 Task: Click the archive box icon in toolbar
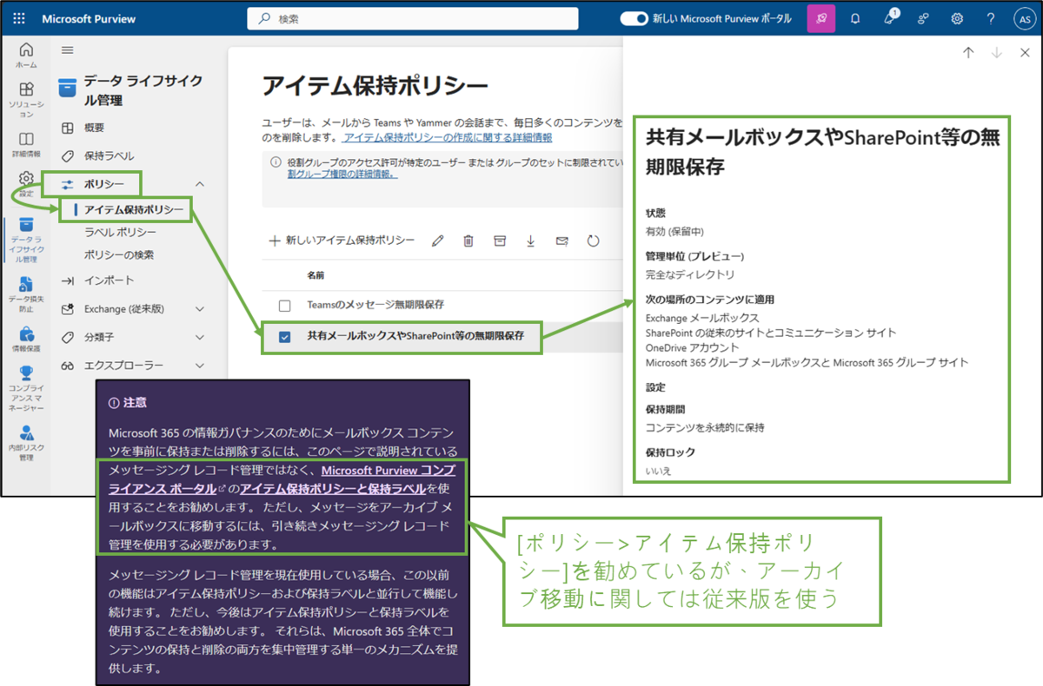pyautogui.click(x=500, y=241)
